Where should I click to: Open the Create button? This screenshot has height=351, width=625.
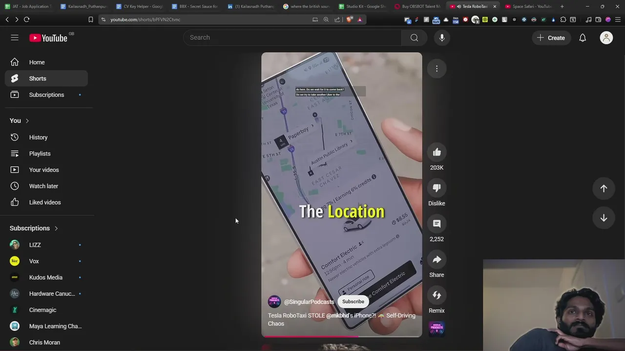[x=551, y=38]
